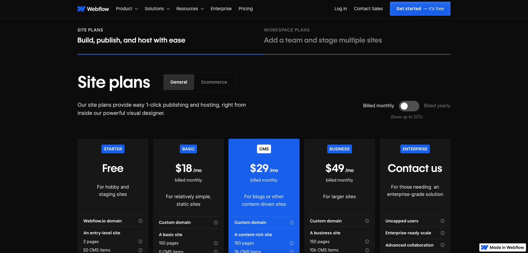The height and width of the screenshot is (253, 528).
Task: Click info icon beside Webflow.io domain
Action: 140,221
